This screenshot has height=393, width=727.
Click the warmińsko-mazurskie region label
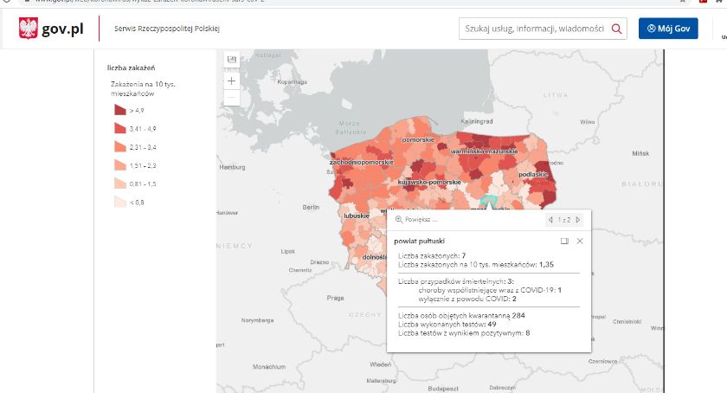[x=484, y=151]
